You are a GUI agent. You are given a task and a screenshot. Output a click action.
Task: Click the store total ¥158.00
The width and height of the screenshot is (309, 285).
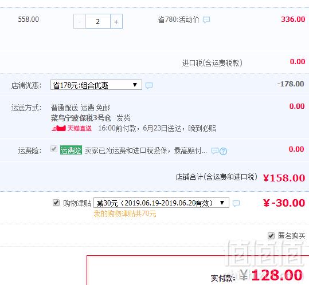coord(284,178)
